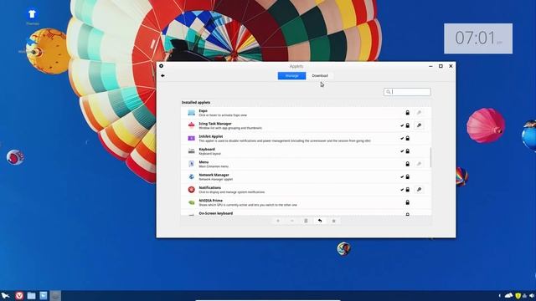Select the Expo applet row

click(x=306, y=113)
